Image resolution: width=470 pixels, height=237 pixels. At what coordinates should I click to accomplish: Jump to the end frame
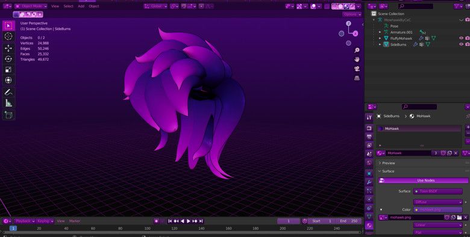tap(201, 221)
